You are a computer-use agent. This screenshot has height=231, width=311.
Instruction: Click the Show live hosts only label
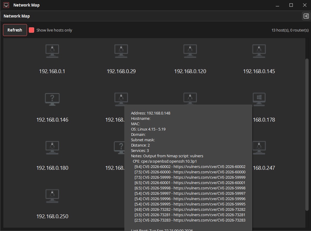pos(54,30)
